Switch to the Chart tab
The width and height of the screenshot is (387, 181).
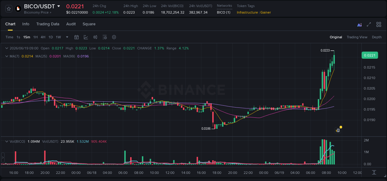pos(10,24)
